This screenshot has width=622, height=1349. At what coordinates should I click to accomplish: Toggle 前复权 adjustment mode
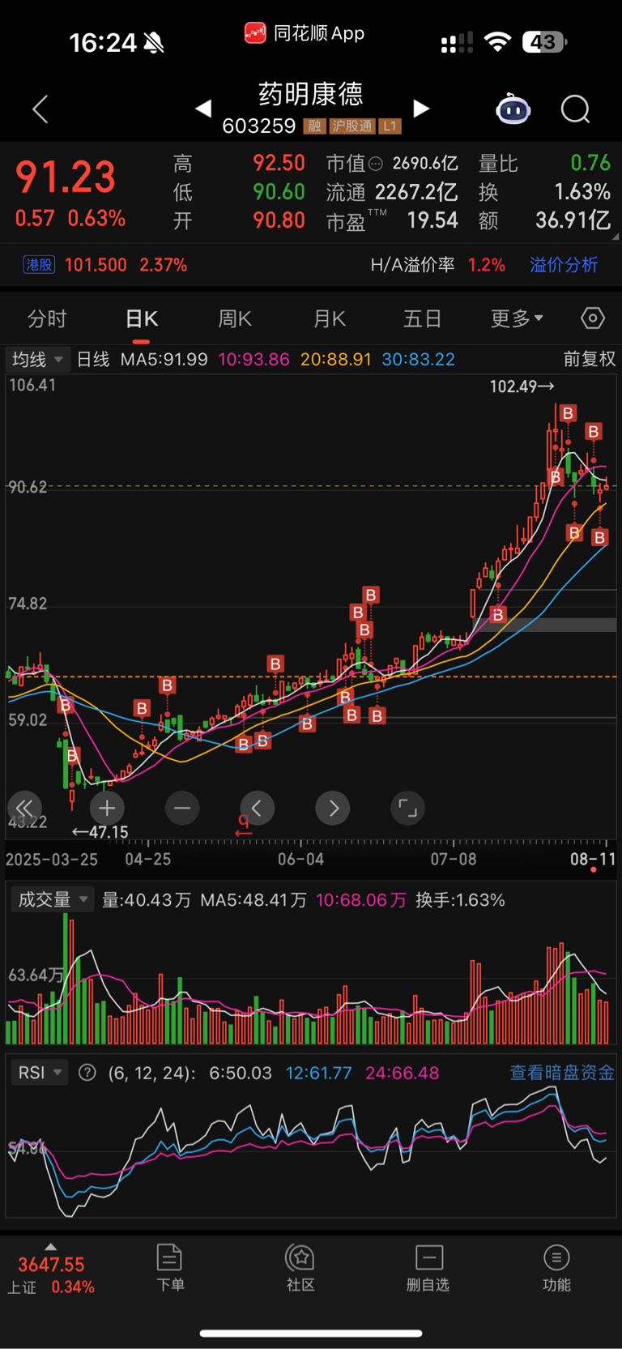(590, 359)
